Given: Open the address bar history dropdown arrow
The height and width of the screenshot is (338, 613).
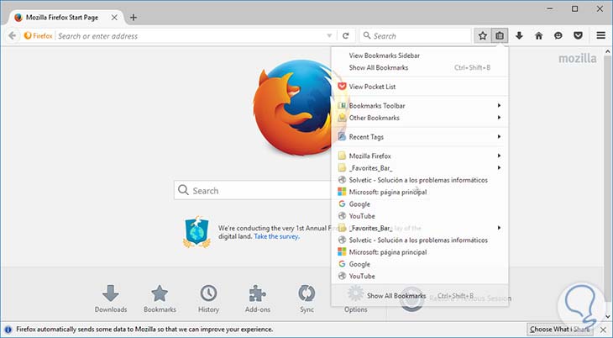Looking at the screenshot, I should 329,35.
